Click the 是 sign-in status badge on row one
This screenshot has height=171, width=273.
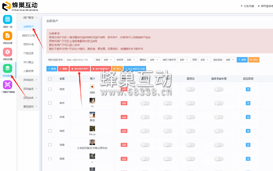pyautogui.click(x=248, y=89)
